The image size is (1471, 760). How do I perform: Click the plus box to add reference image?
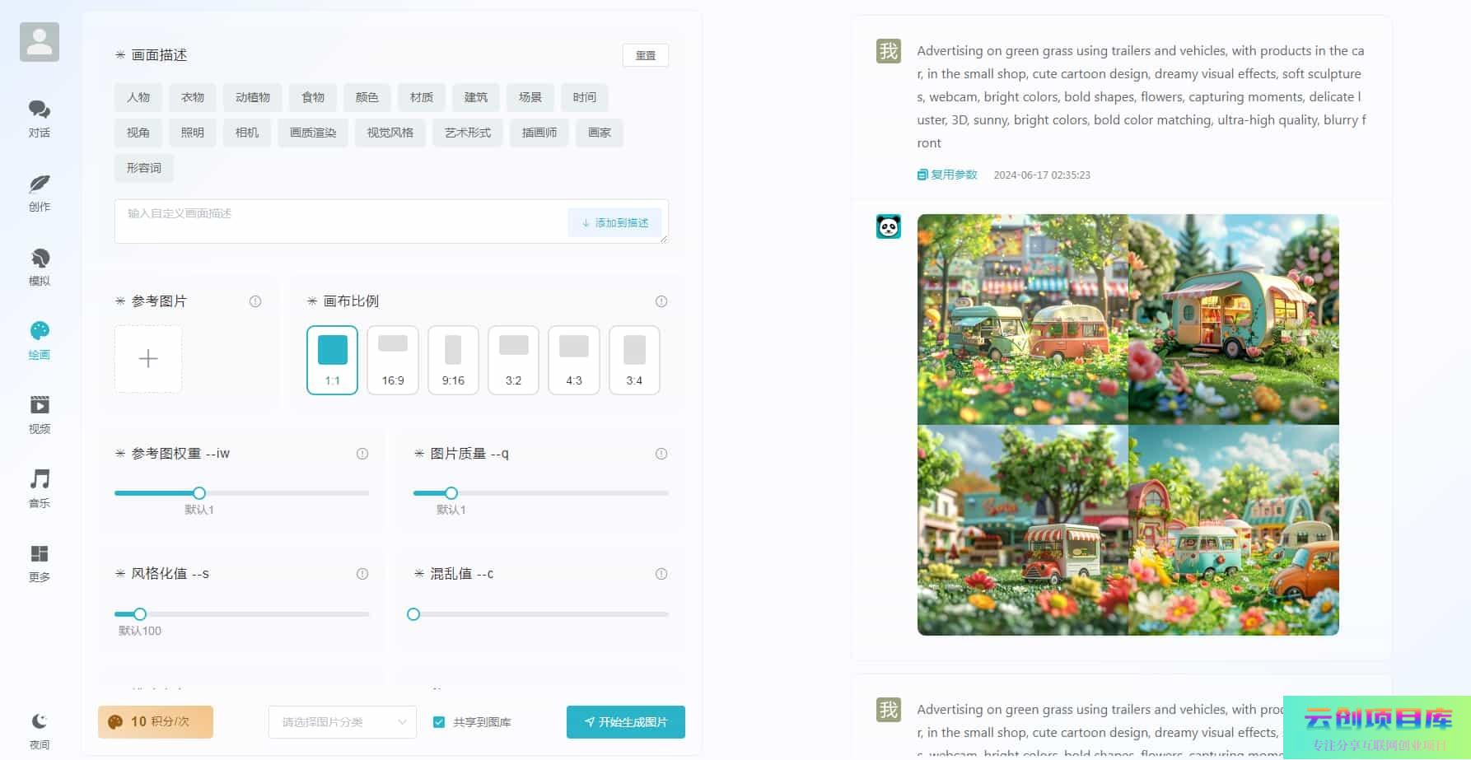(x=148, y=359)
